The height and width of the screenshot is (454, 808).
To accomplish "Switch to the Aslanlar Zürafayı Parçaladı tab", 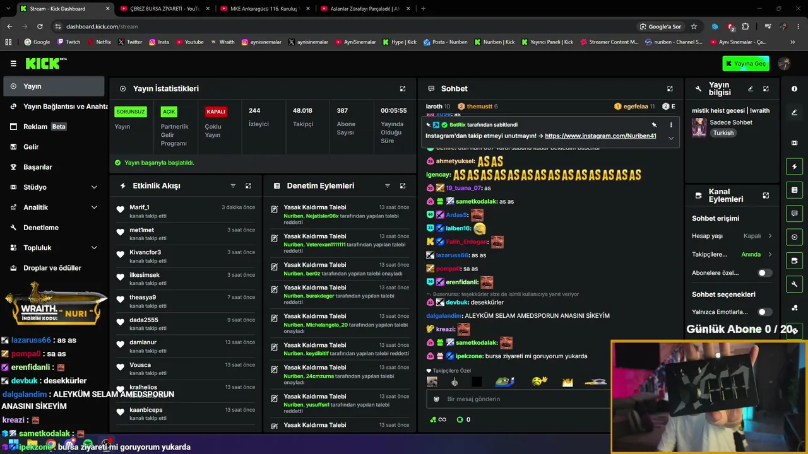I will pyautogui.click(x=365, y=9).
